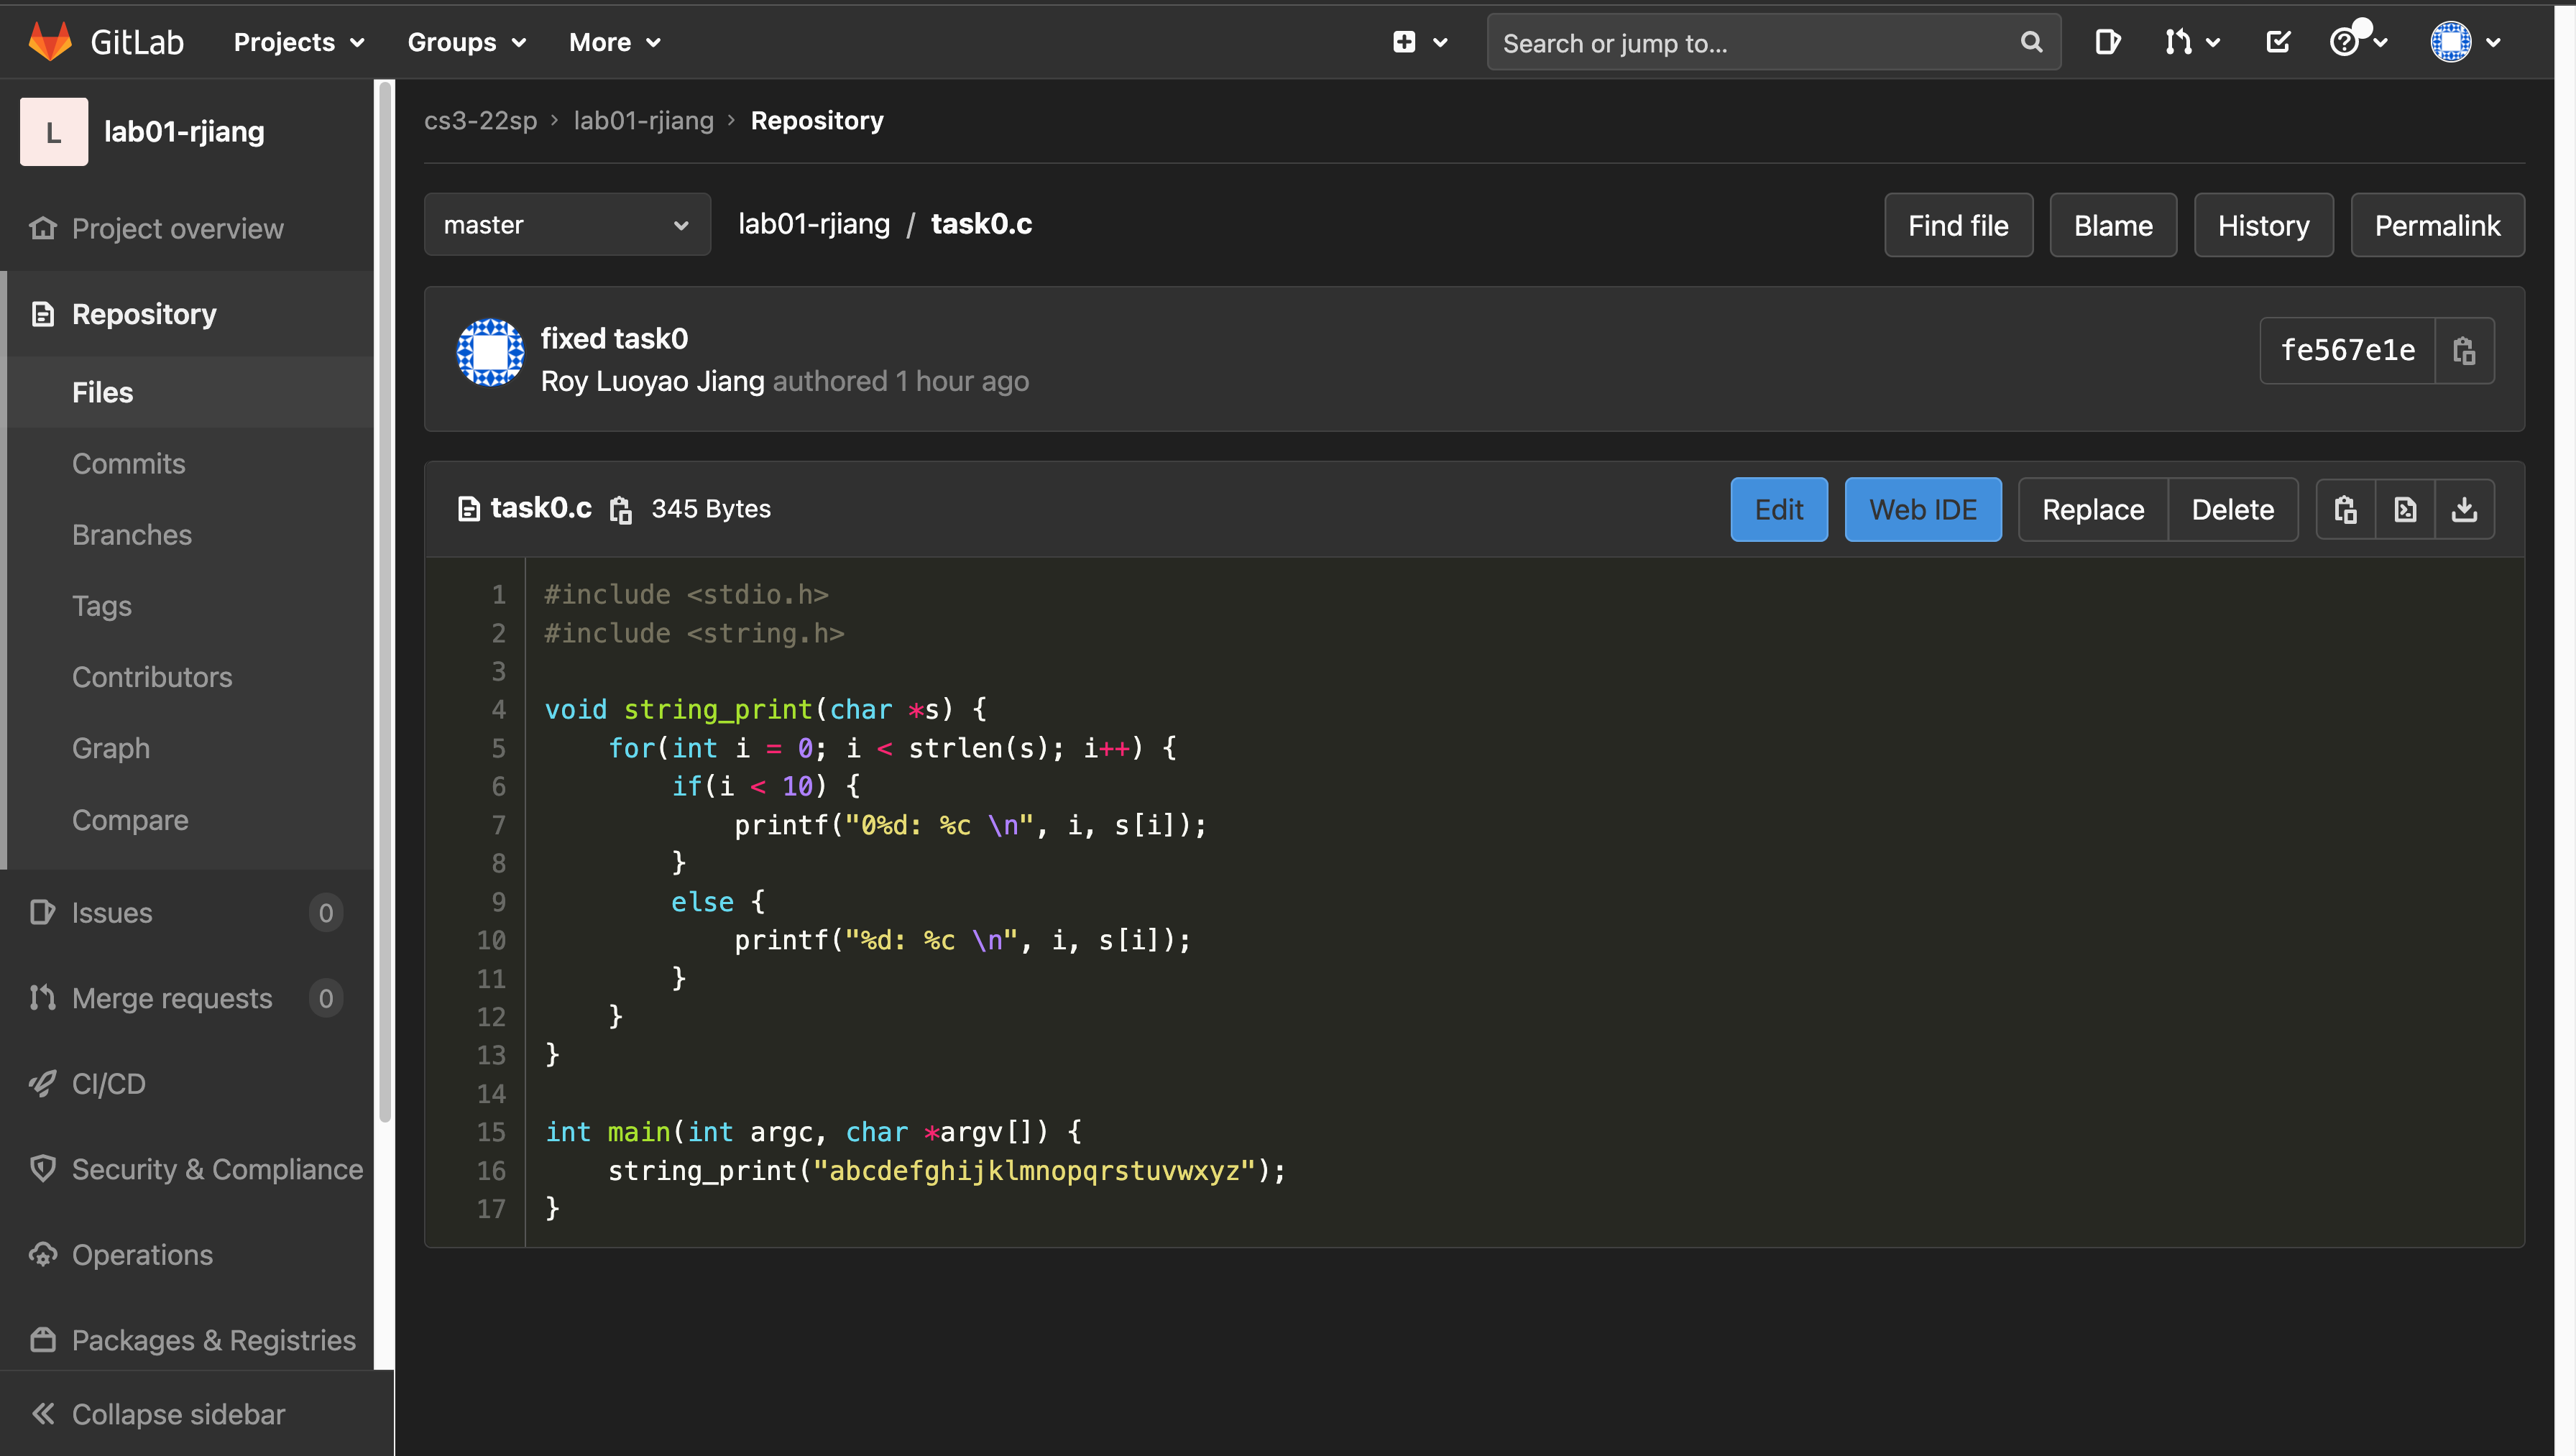Open the To-Do list icon

2278,42
